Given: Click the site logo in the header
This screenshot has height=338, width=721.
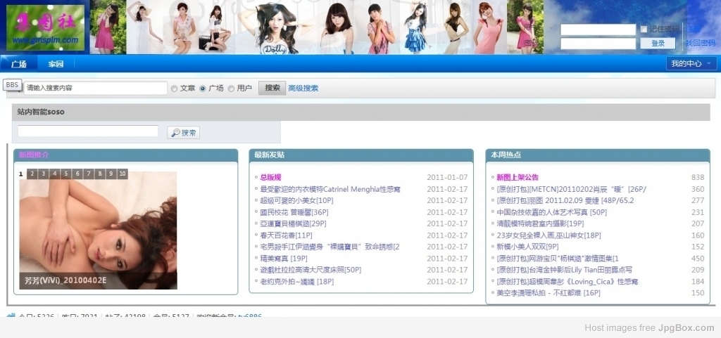Looking at the screenshot, I should click(45, 27).
